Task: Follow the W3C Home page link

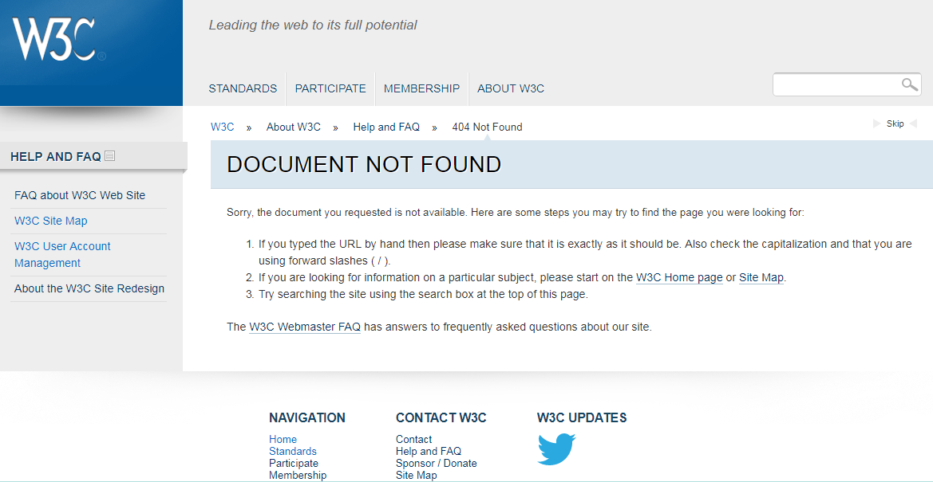Action: pos(679,277)
